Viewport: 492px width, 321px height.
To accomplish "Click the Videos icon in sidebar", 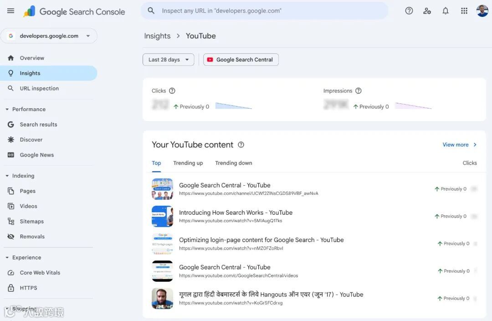I will click(10, 206).
